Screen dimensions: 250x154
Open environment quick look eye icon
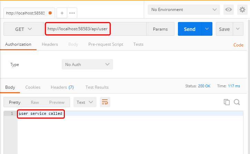click(x=228, y=10)
